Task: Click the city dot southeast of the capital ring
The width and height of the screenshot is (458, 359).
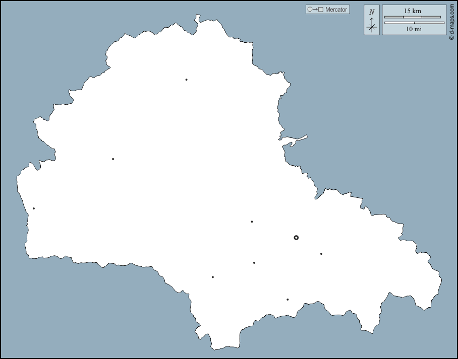Action: pyautogui.click(x=321, y=254)
